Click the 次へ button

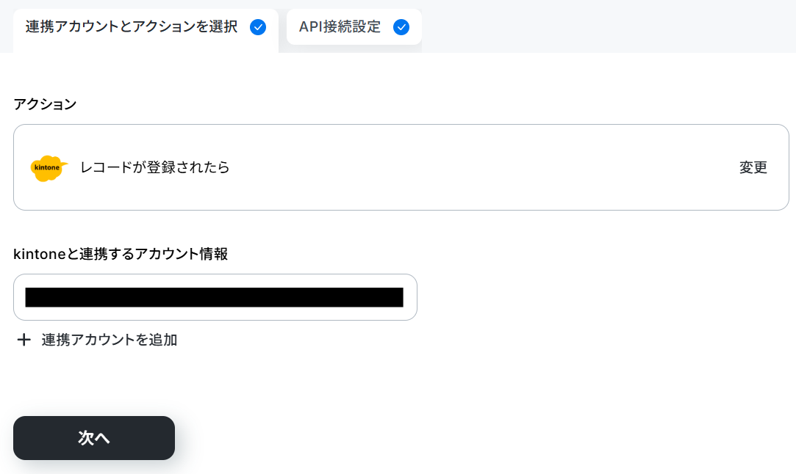94,438
